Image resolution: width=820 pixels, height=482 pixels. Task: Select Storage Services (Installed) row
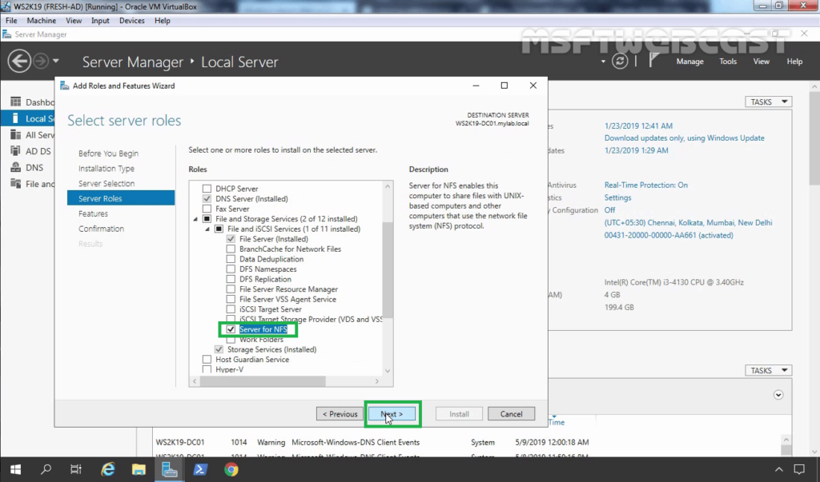pyautogui.click(x=272, y=349)
